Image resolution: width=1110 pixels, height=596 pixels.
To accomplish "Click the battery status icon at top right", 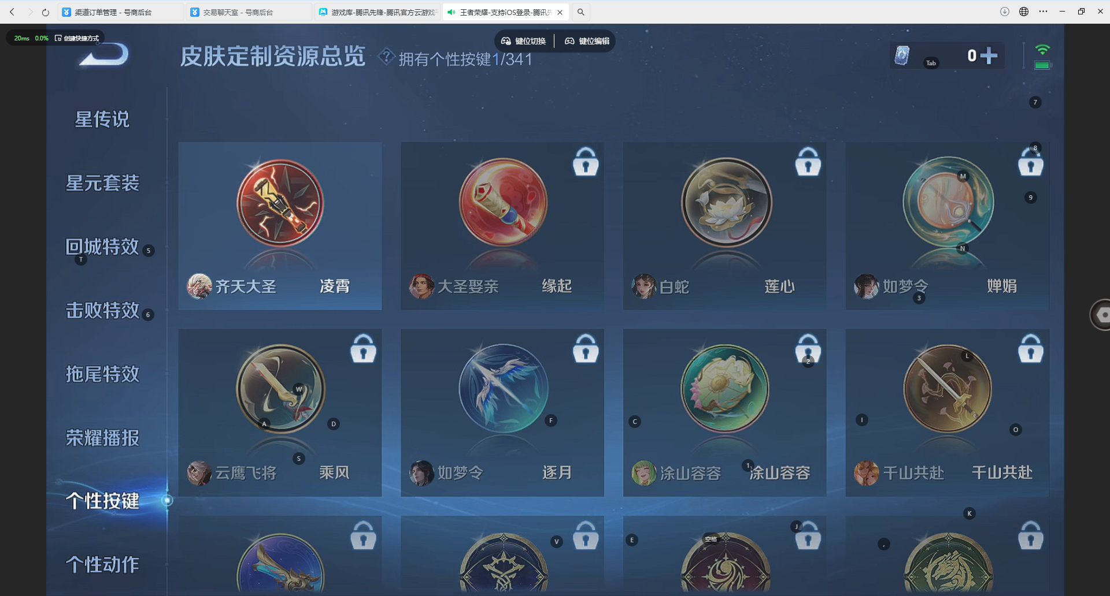I will pyautogui.click(x=1043, y=65).
